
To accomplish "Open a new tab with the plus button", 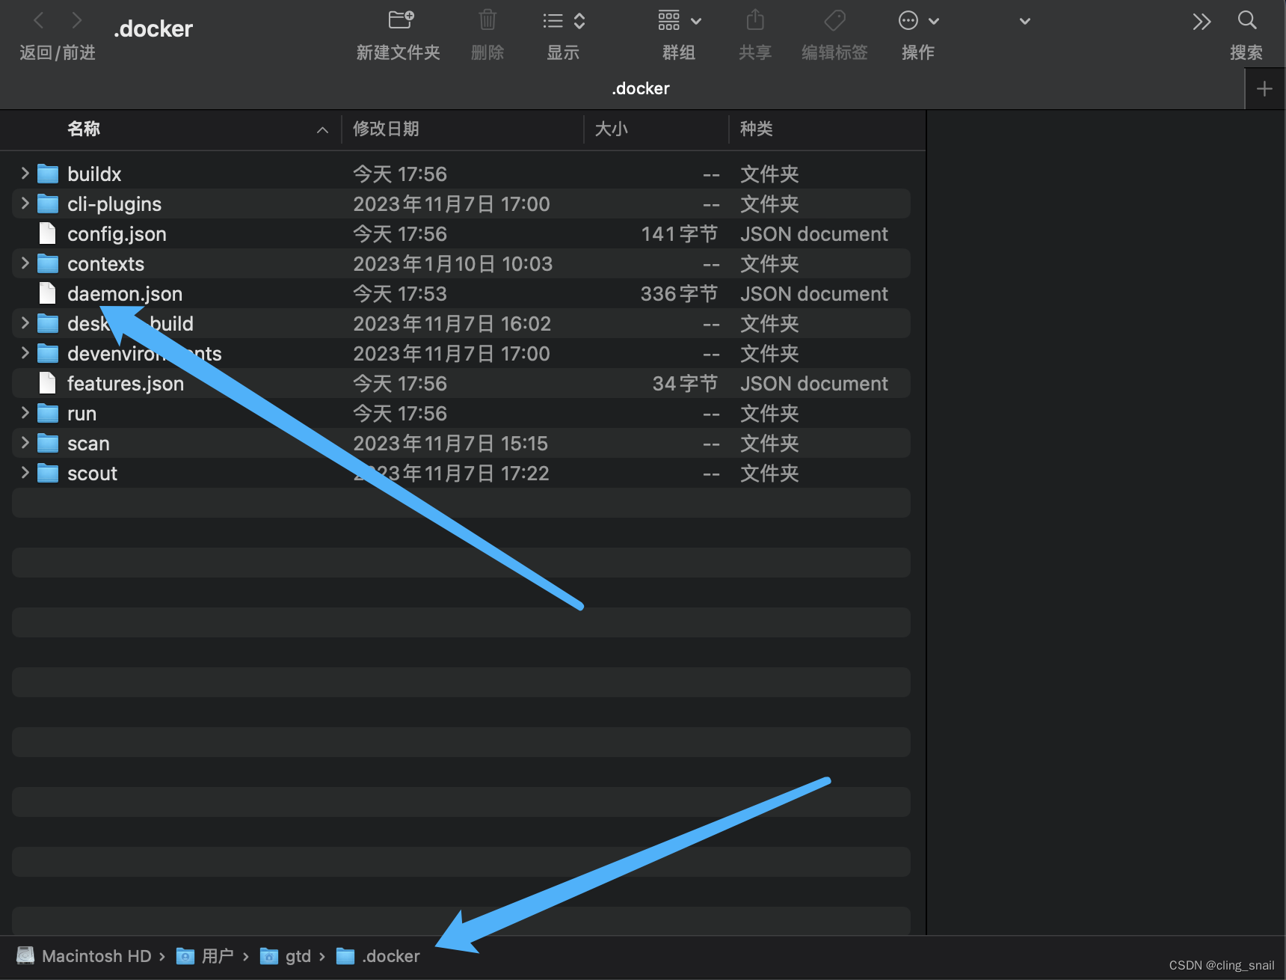I will click(x=1264, y=88).
